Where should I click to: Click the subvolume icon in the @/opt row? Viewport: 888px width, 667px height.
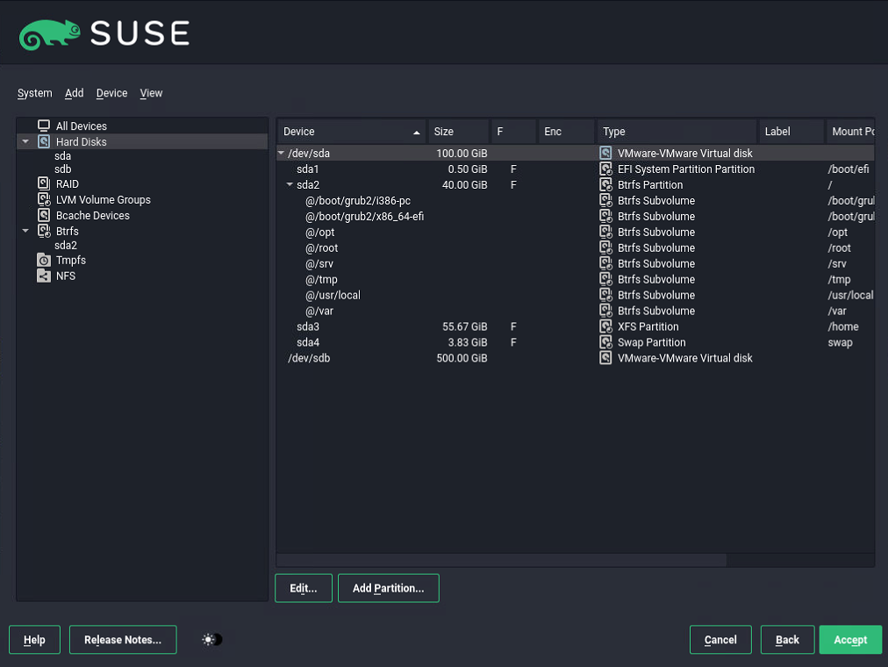tap(605, 233)
